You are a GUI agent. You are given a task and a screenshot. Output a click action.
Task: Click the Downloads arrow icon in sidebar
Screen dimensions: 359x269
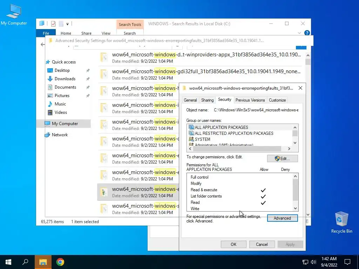point(50,79)
